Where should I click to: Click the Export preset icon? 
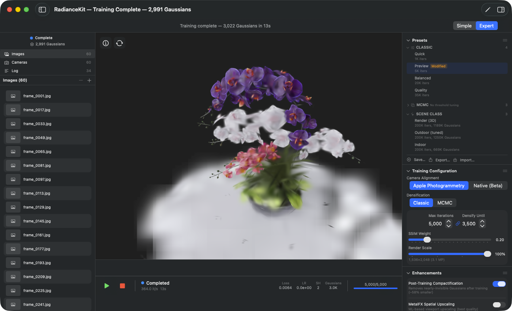431,160
